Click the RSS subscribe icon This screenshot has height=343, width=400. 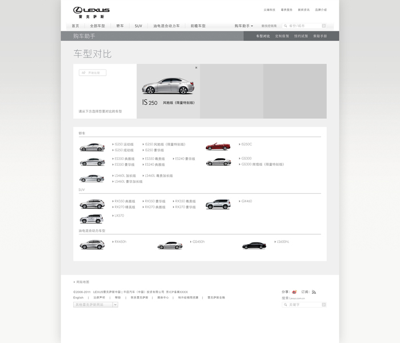coord(314,292)
